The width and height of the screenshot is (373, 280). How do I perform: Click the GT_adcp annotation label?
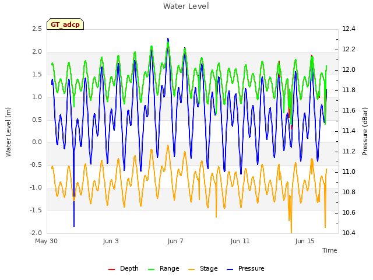(65, 24)
